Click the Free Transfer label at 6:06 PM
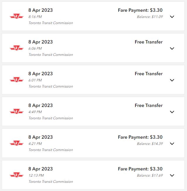 pos(149,42)
